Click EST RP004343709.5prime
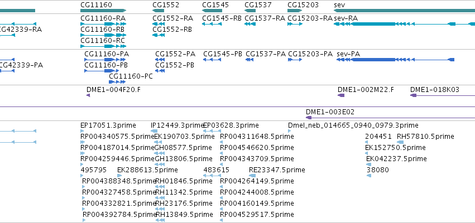Viewport: 475px width, 223px height. pos(257,159)
